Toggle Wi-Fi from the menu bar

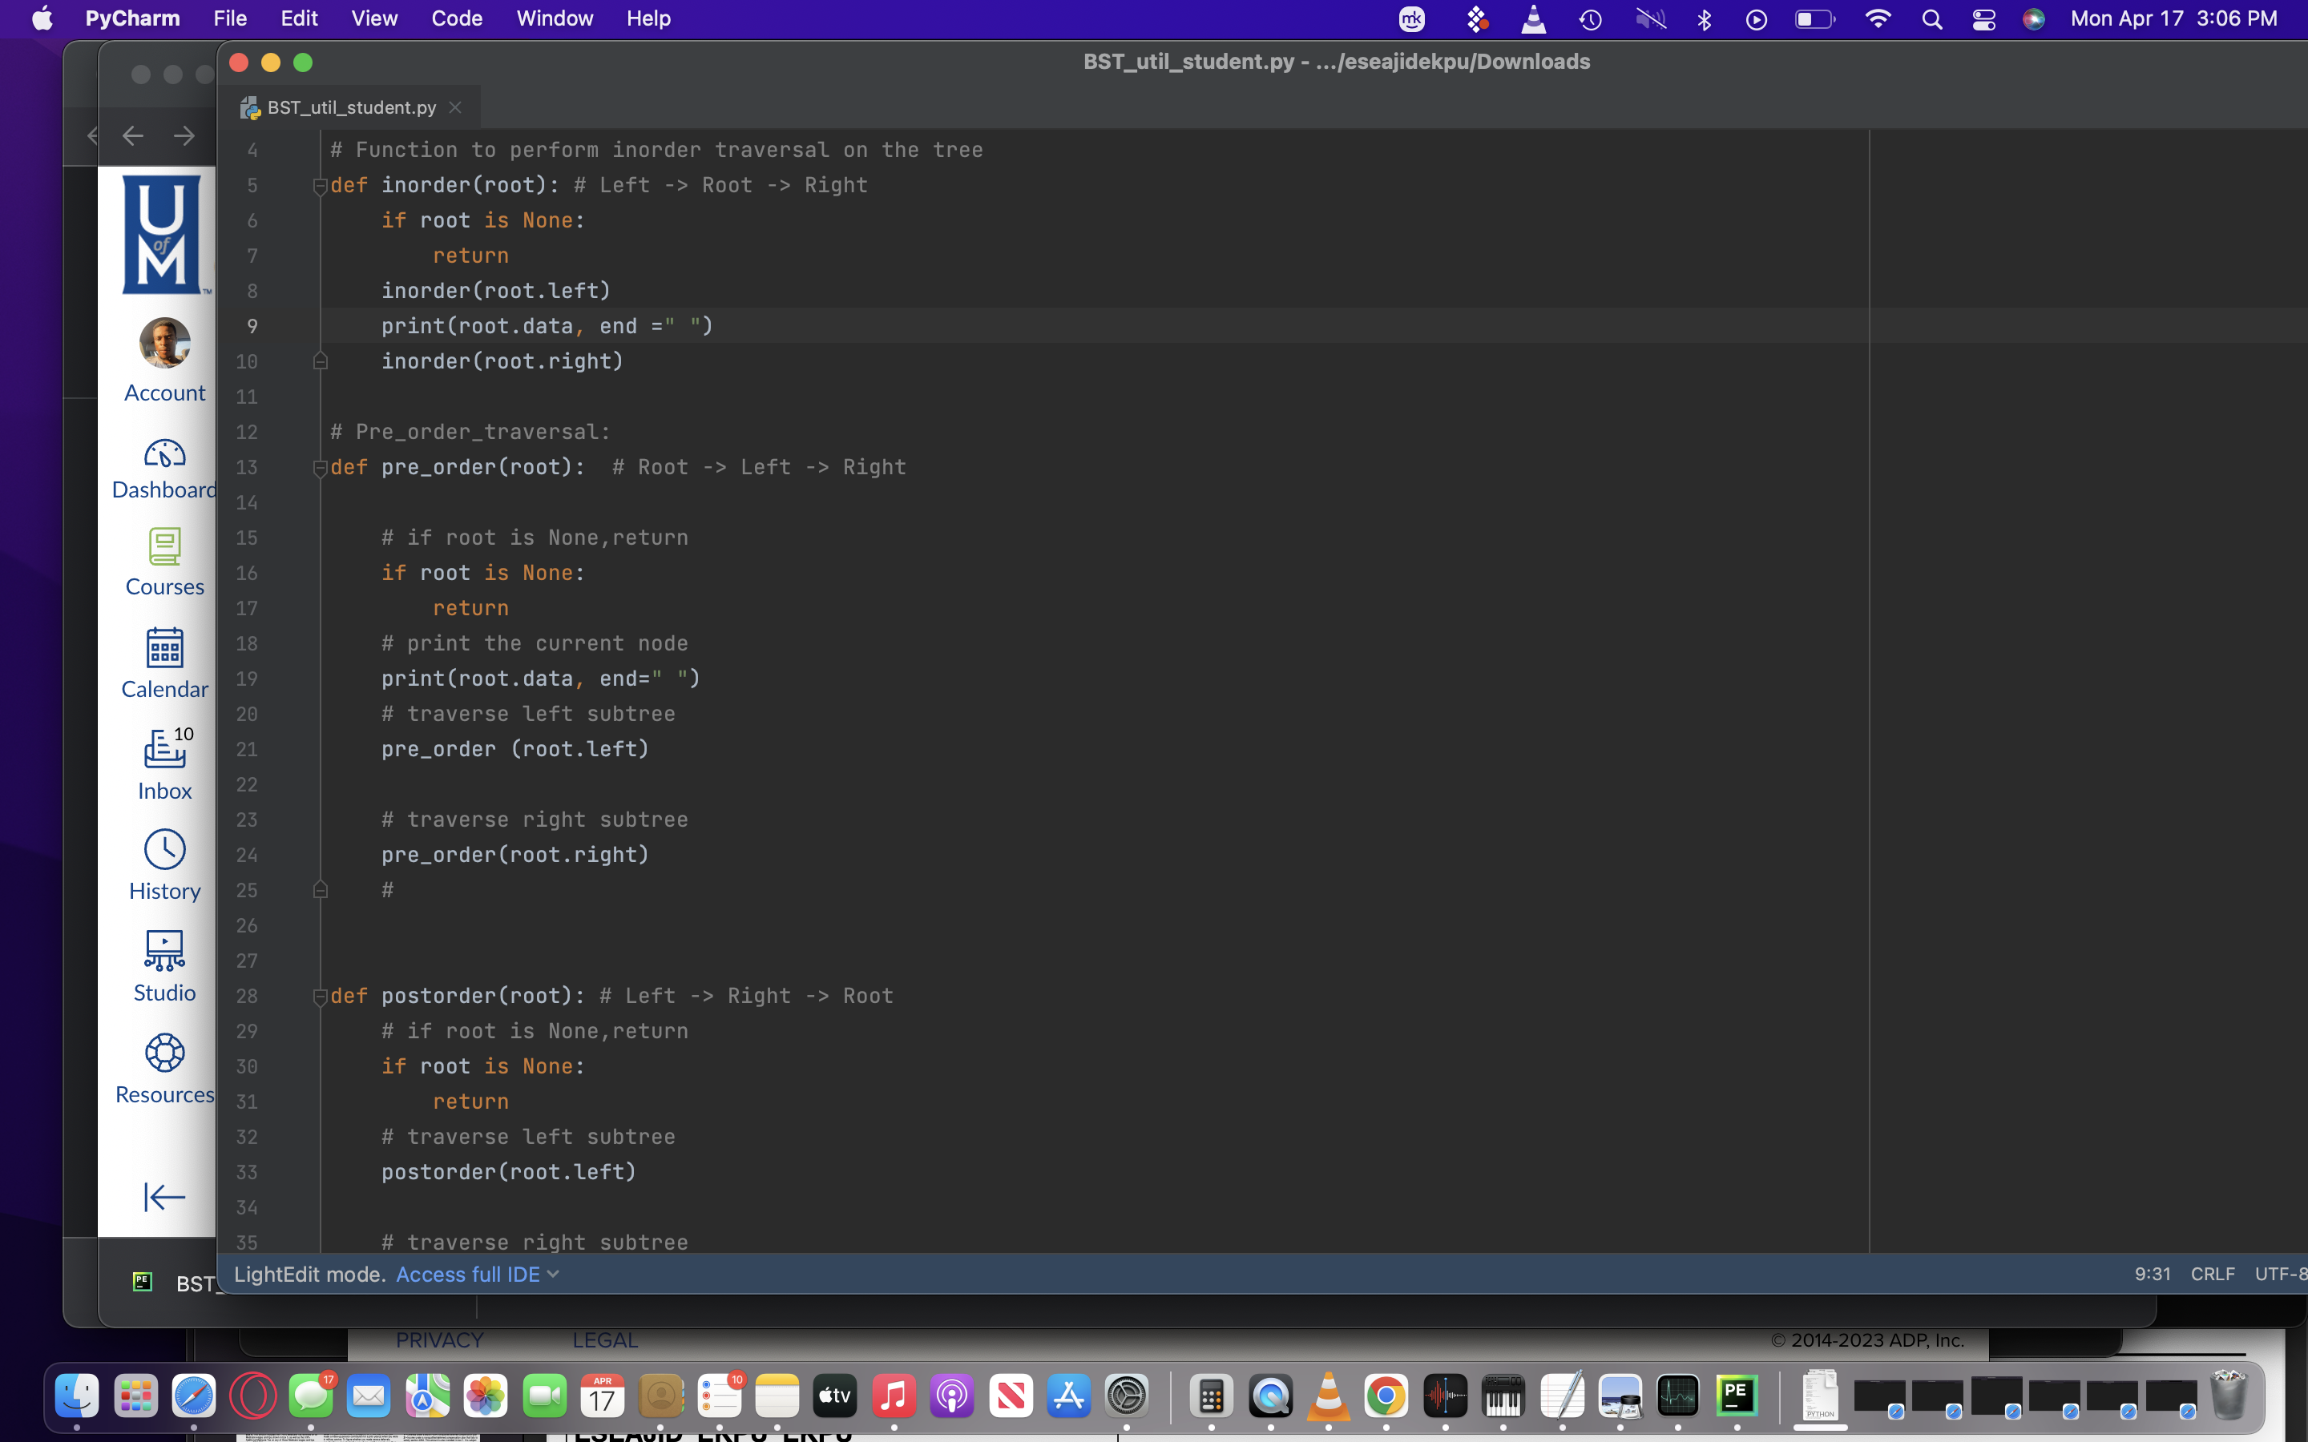coord(1877,18)
